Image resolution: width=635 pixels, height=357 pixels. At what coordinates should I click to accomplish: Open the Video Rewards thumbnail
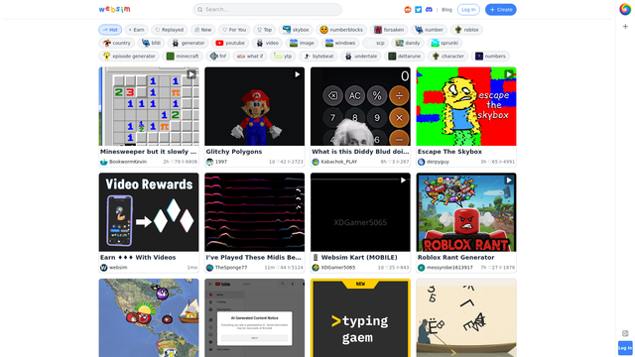149,212
